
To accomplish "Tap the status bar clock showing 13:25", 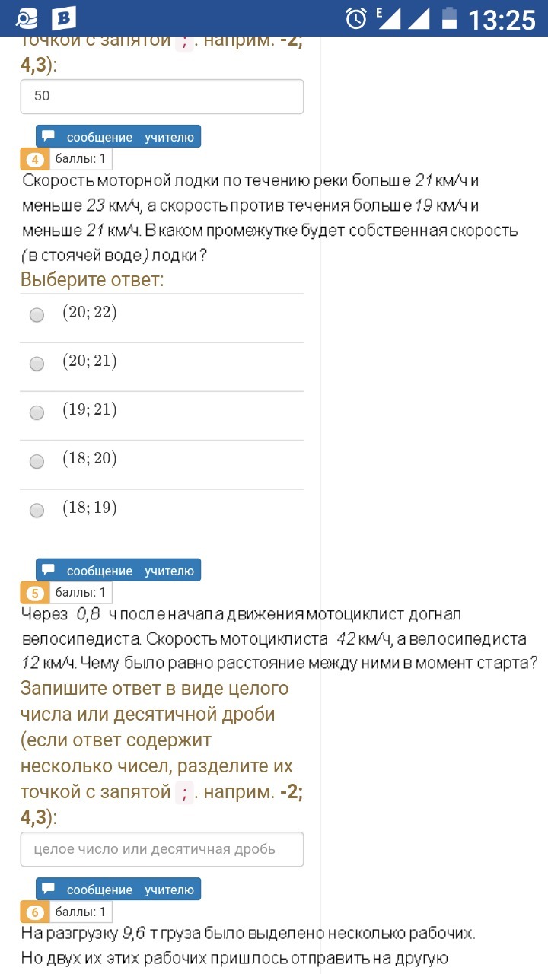I will tap(502, 19).
